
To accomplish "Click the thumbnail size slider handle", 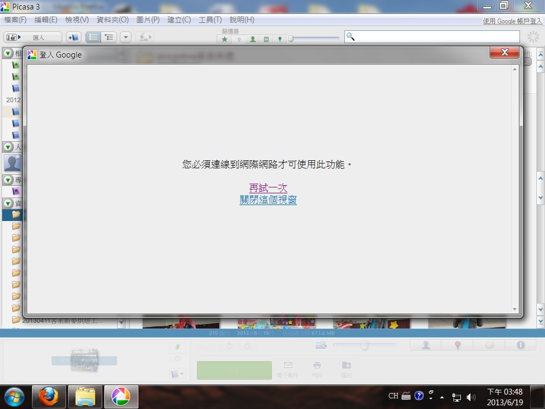I will 364,345.
